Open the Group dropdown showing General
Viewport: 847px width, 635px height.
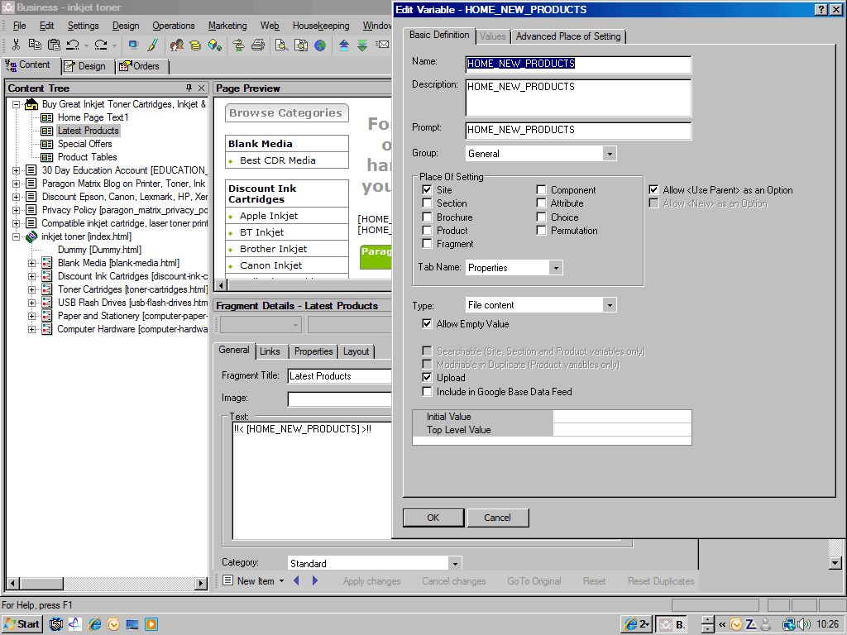click(610, 154)
